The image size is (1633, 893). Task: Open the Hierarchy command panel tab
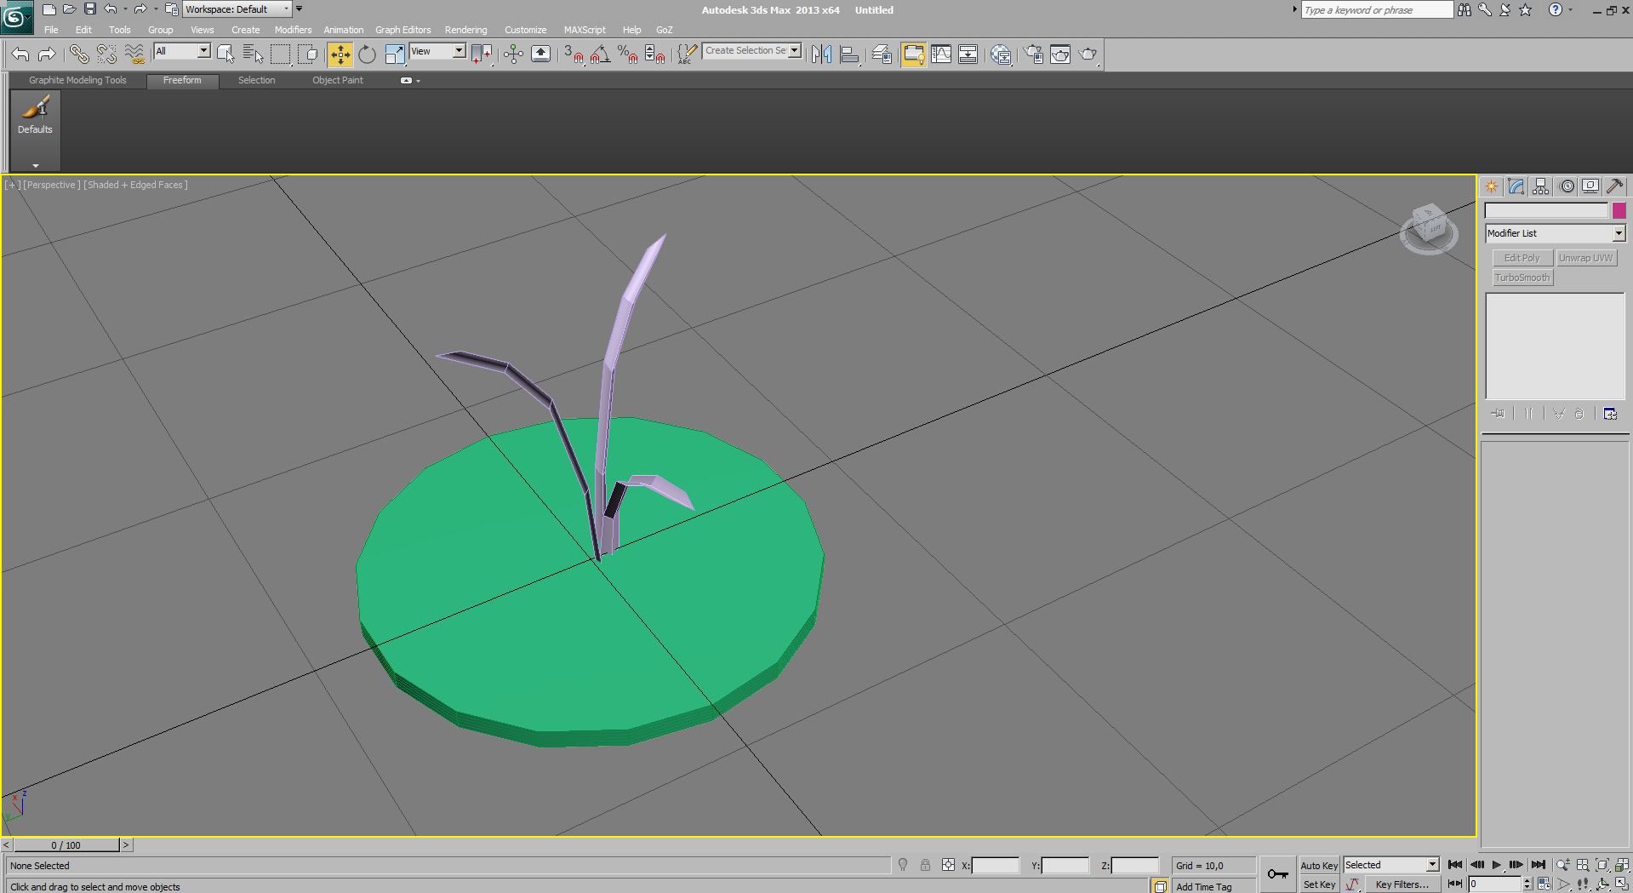(x=1541, y=186)
